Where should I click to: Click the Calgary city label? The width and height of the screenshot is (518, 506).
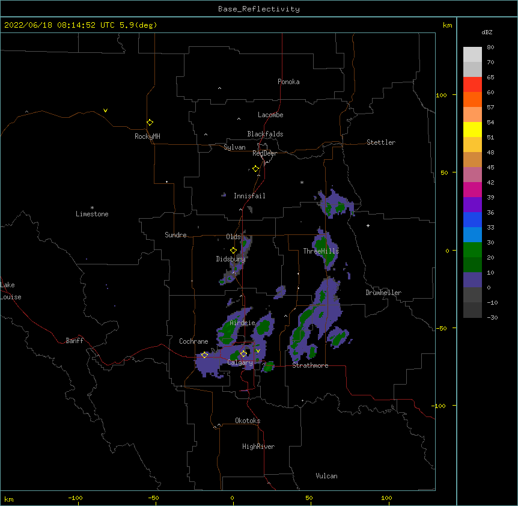pyautogui.click(x=240, y=362)
